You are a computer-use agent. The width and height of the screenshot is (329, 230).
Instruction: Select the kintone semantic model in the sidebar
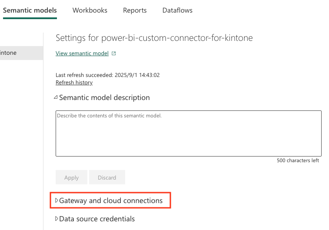22,53
